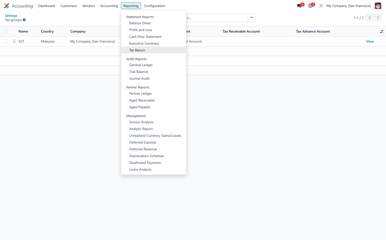Click the Settings breadcrumb link
The width and height of the screenshot is (386, 240).
click(x=11, y=16)
